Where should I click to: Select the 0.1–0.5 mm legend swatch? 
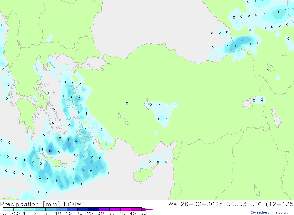[8, 209]
